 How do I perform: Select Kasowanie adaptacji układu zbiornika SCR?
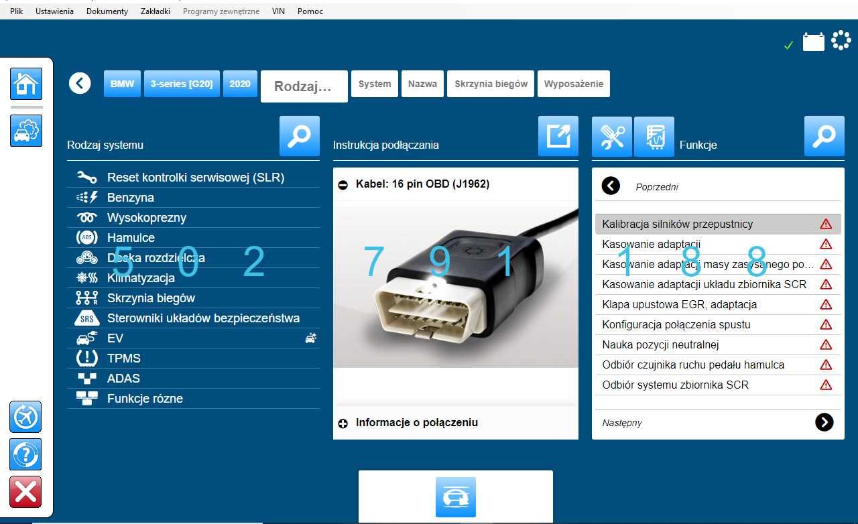coord(718,284)
